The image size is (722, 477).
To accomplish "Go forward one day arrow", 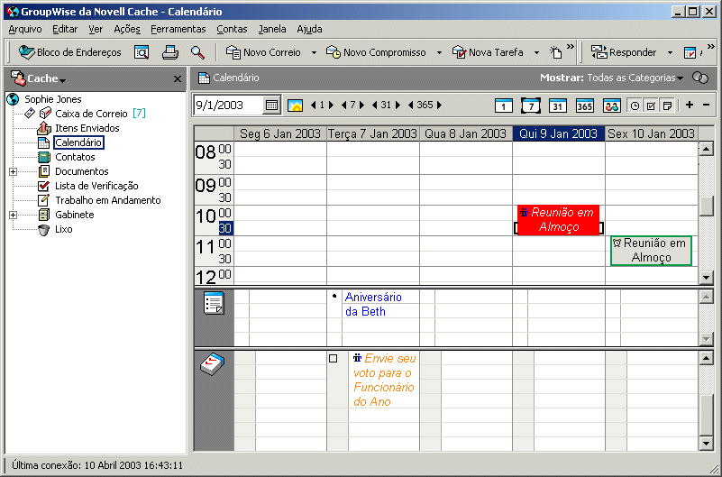I will 331,105.
